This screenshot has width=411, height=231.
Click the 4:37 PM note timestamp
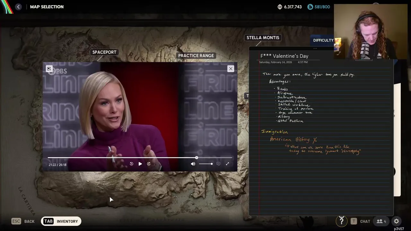click(302, 62)
